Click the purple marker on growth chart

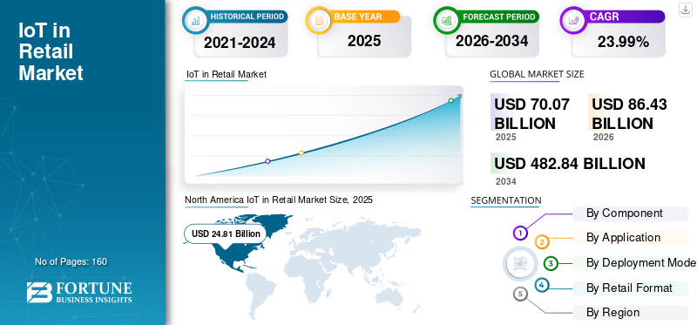point(267,161)
